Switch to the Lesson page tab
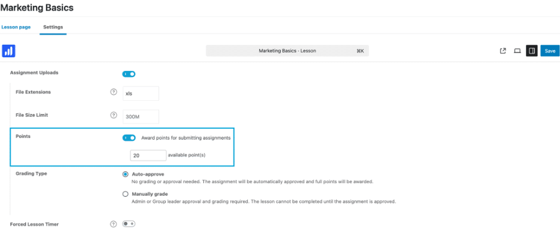This screenshot has height=241, width=560. [x=16, y=27]
